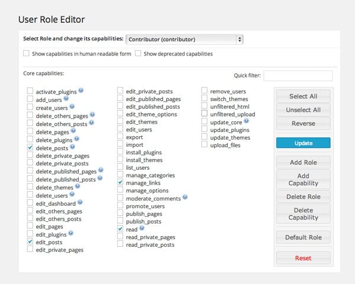The height and width of the screenshot is (284, 355).
Task: Open the Contributor role dropdown
Action: 185,40
